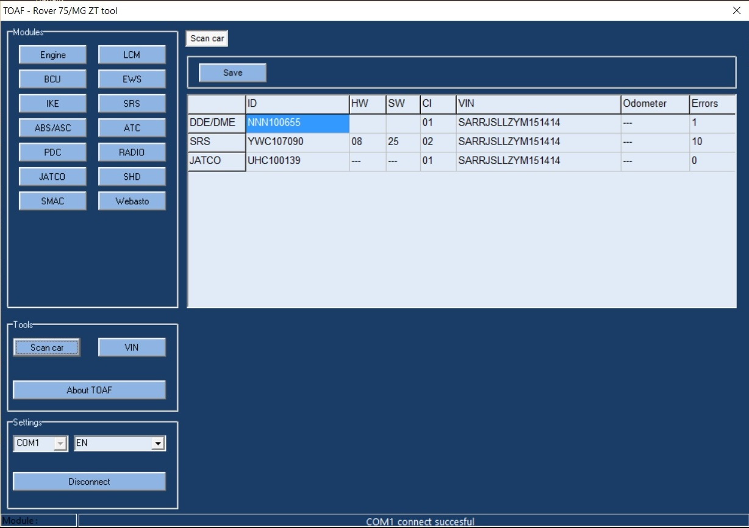Click the Odometer column header
749x528 pixels.
click(655, 104)
